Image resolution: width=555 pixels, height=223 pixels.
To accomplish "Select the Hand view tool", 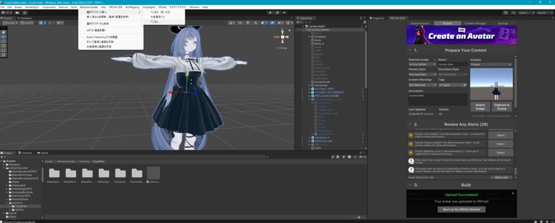I will (x=4, y=32).
